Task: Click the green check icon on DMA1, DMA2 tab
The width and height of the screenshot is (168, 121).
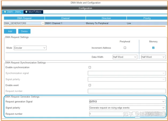Action: pos(5,12)
